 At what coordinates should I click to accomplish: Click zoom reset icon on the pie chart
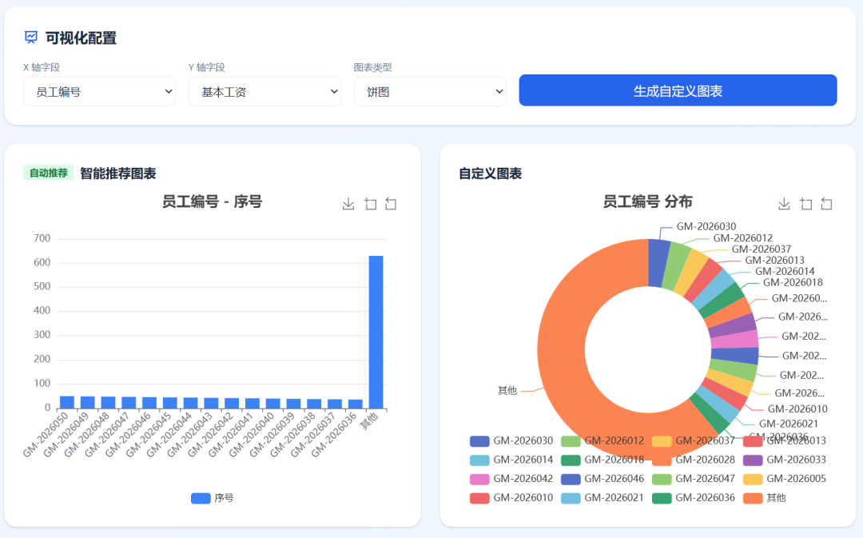pyautogui.click(x=827, y=205)
